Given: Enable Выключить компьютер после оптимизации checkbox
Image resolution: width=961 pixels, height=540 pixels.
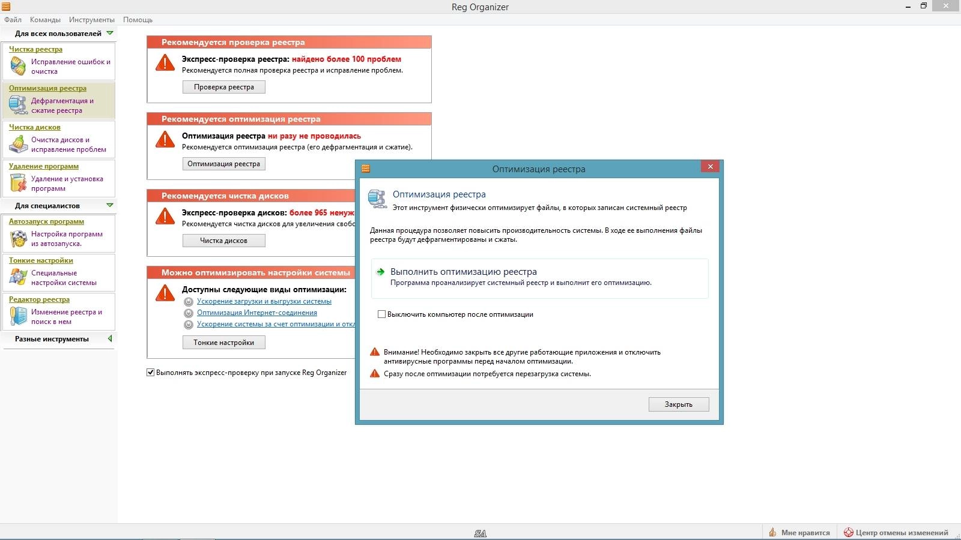Looking at the screenshot, I should pos(381,314).
